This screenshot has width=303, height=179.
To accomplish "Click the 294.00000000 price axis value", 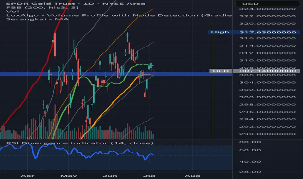I will (x=268, y=119).
